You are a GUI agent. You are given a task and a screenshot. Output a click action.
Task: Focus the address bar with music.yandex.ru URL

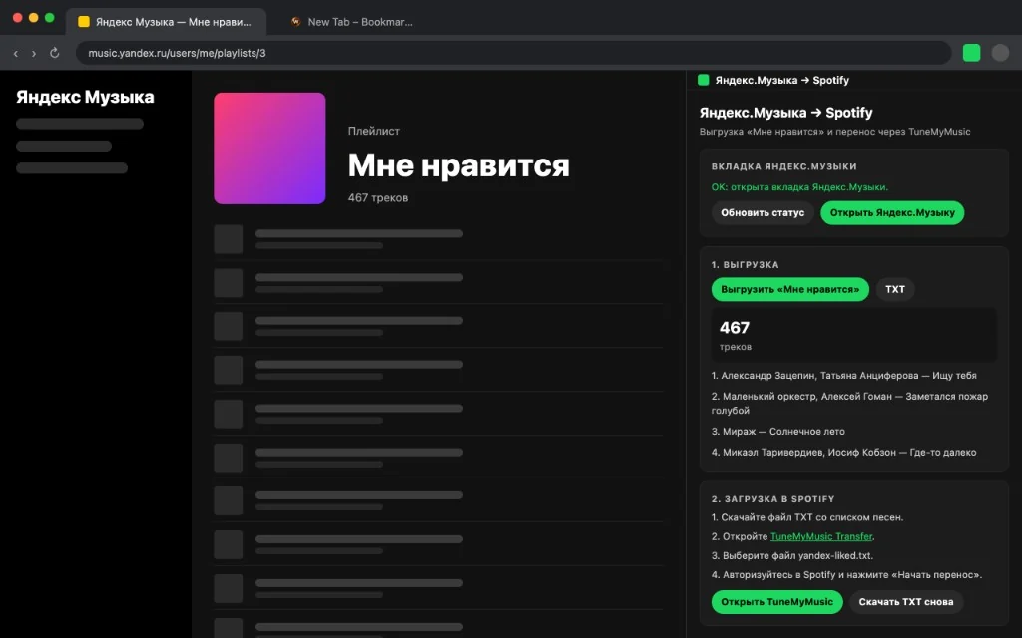coord(514,53)
